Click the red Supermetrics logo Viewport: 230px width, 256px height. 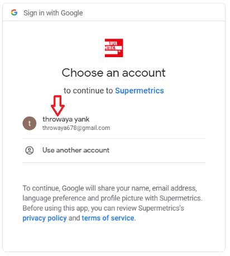pos(114,48)
